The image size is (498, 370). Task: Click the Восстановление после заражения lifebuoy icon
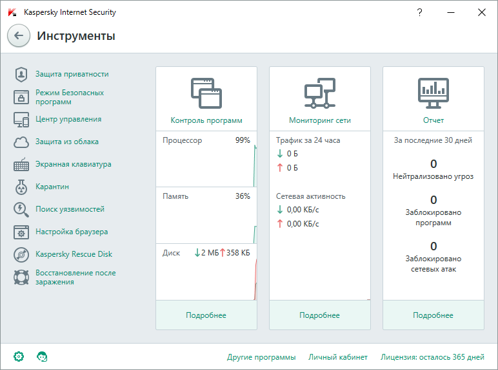21,277
